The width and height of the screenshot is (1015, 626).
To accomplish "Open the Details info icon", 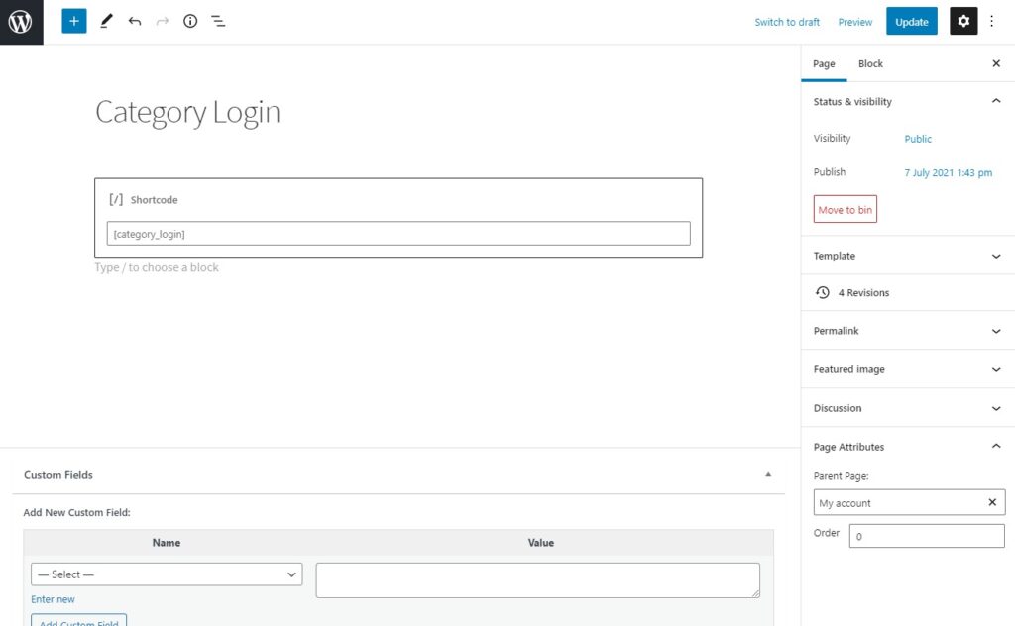I will [x=190, y=21].
